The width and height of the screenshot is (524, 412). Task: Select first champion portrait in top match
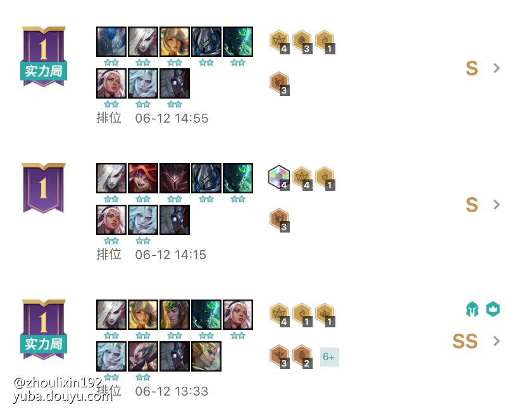(111, 42)
